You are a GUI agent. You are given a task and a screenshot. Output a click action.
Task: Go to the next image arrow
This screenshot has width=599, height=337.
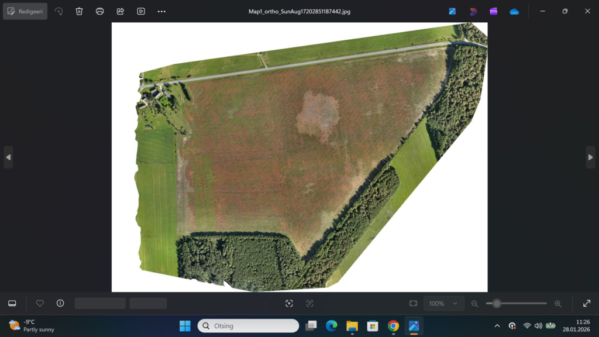click(590, 157)
